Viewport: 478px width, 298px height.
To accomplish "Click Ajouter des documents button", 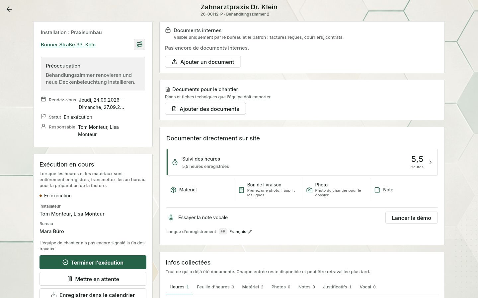I will coord(205,109).
